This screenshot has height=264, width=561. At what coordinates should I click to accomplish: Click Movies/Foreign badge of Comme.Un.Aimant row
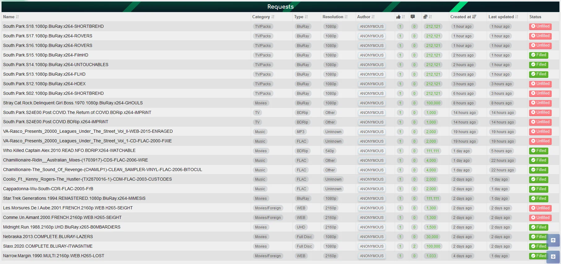268,218
